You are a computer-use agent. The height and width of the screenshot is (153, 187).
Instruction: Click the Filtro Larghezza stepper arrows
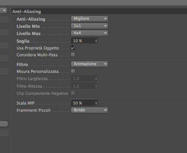[x=96, y=78]
